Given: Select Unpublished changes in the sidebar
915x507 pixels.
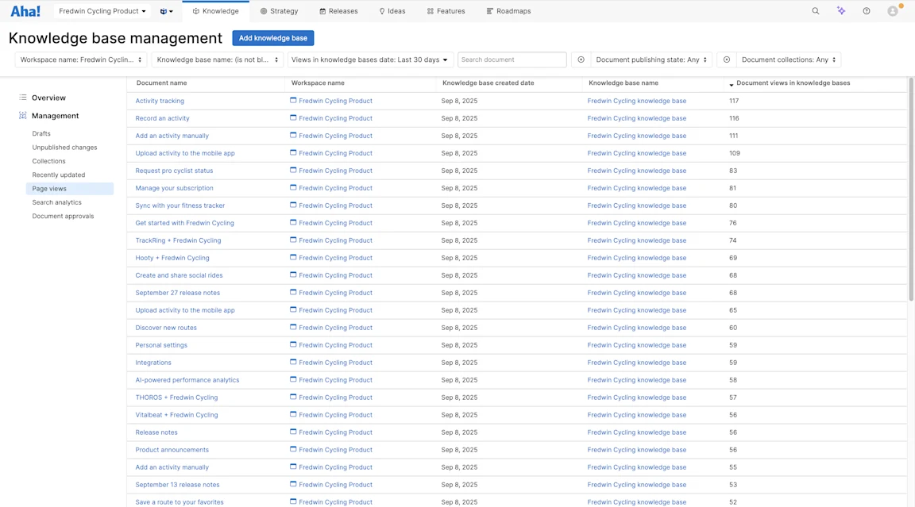Looking at the screenshot, I should pos(65,148).
